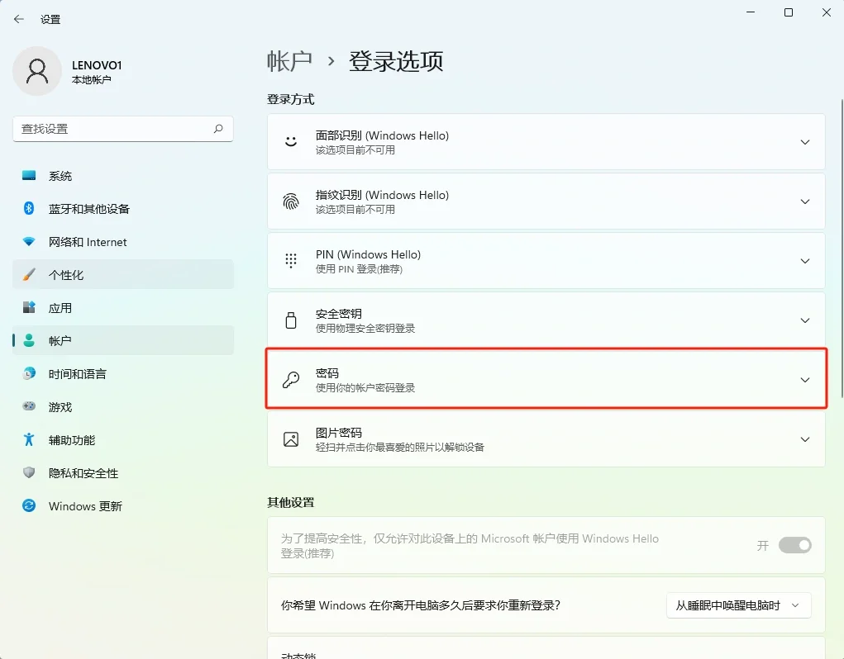Expand the 密码 section
Viewport: 844px width, 659px height.
coord(804,379)
